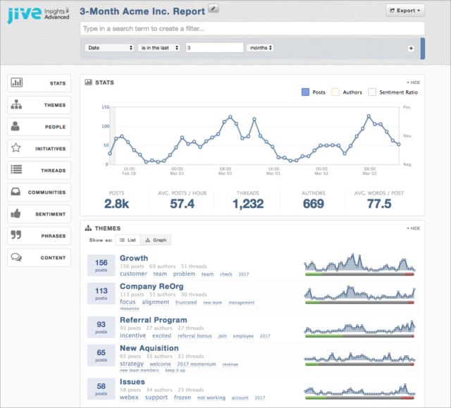Click the plus button to add filter
Screen dimensions: 451x408
click(x=411, y=49)
